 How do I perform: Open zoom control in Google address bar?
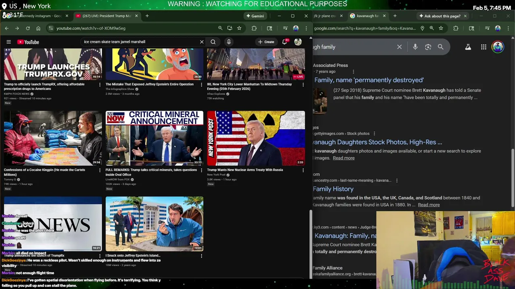pos(432,28)
